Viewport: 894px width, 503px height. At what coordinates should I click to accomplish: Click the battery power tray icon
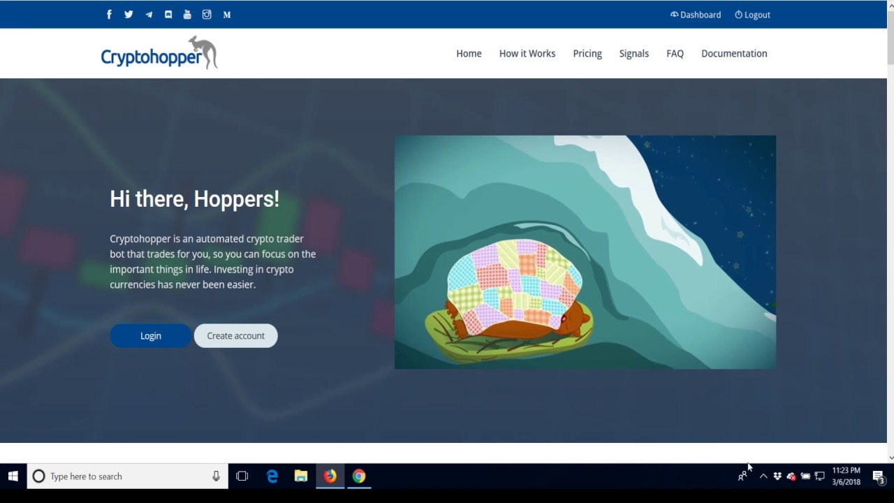click(x=805, y=476)
